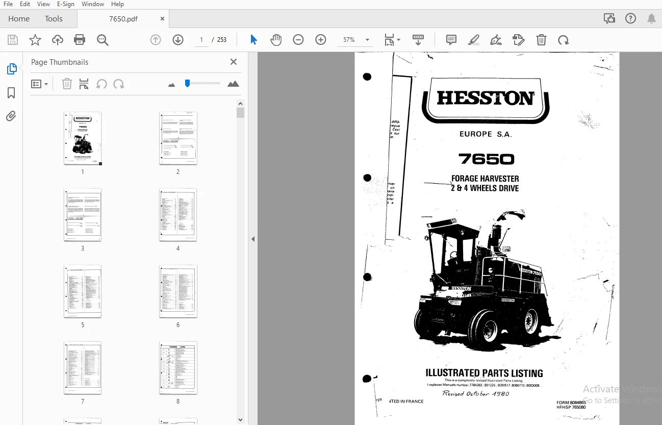
Task: Open the E-Sign menu
Action: (x=66, y=4)
